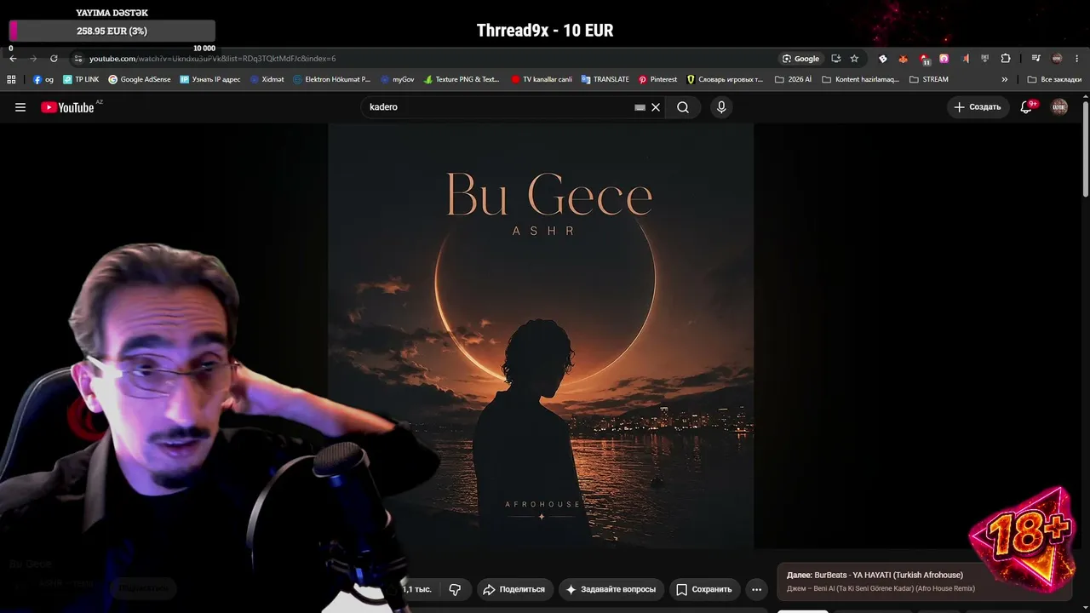Open the Pinterest bookmark
The width and height of the screenshot is (1090, 613).
pos(657,79)
